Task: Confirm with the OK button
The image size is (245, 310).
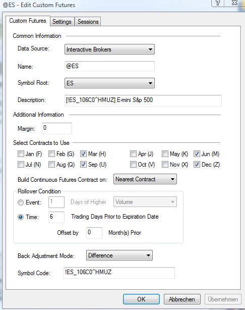Action: [x=141, y=299]
